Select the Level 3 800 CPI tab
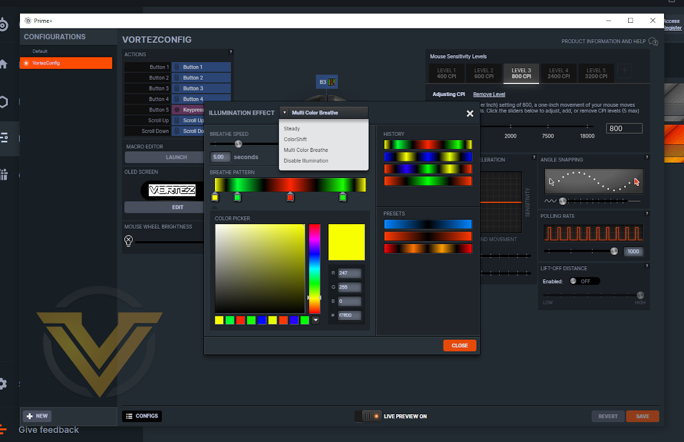This screenshot has width=684, height=442. 522,73
